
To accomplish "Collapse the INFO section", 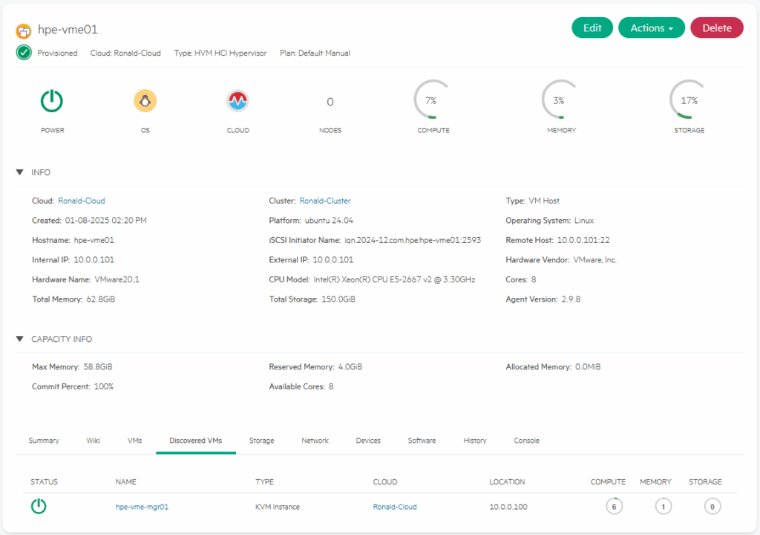I will pos(20,172).
